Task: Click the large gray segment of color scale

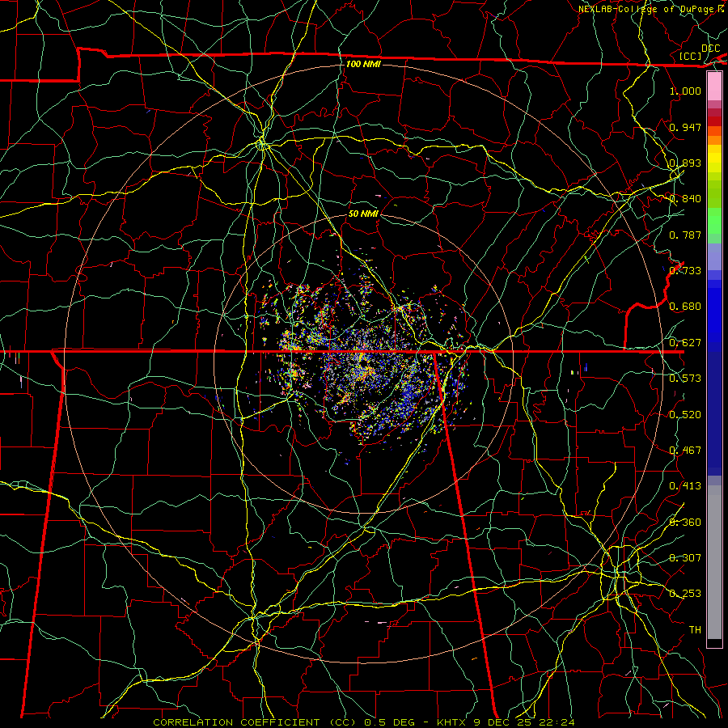Action: tap(714, 562)
